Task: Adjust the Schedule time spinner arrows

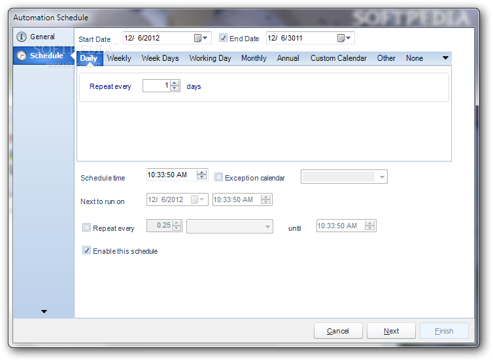Action: click(x=201, y=175)
